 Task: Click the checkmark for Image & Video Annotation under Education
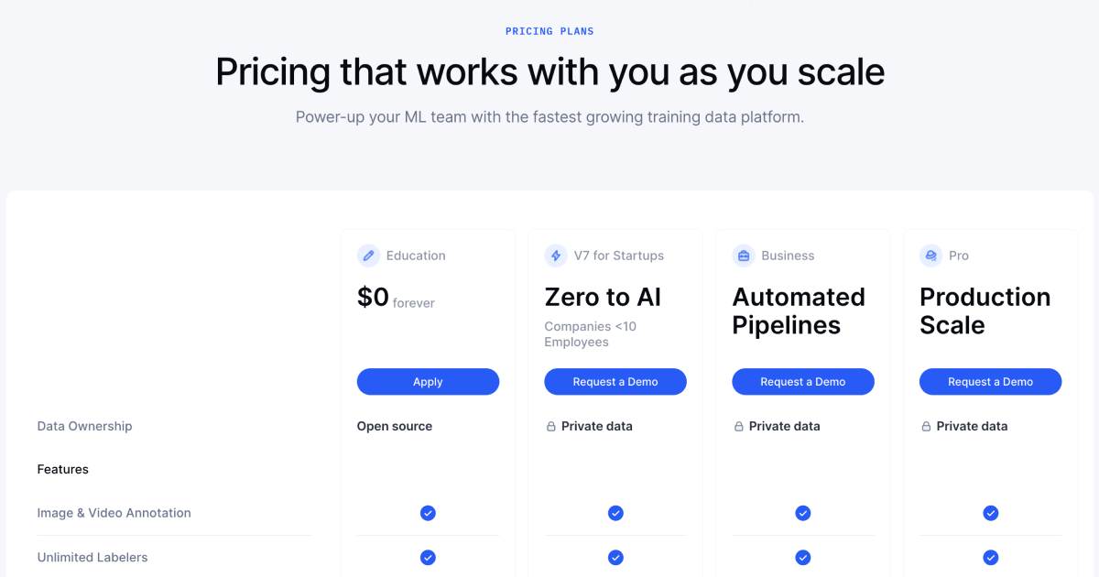coord(428,513)
